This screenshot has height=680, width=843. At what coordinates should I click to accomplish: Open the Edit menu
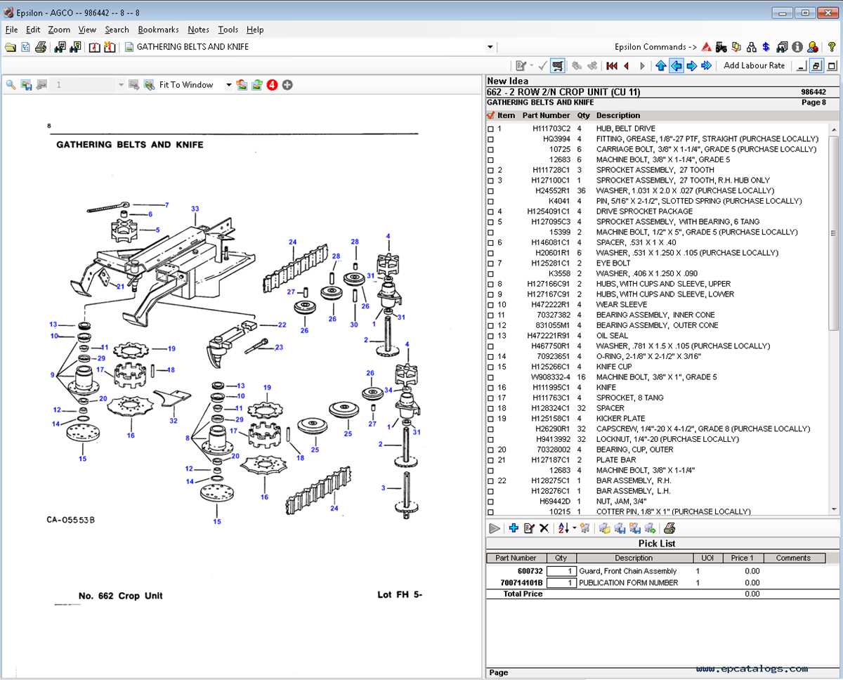coord(33,30)
